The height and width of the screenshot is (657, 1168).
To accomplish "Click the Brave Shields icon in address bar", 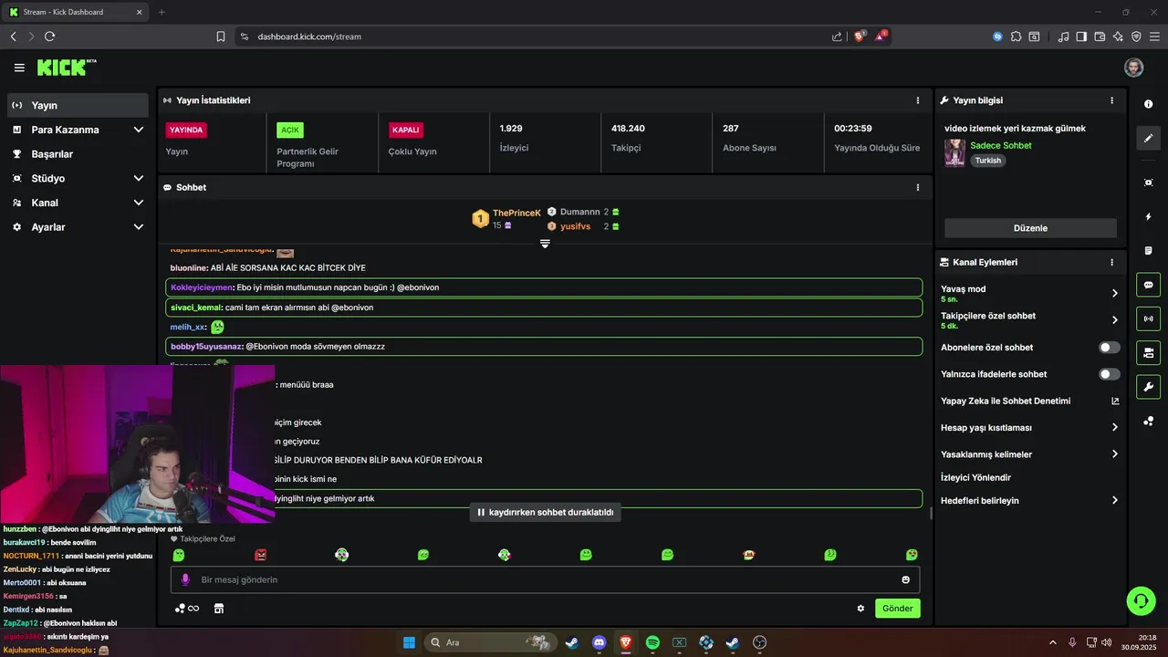I will [860, 36].
